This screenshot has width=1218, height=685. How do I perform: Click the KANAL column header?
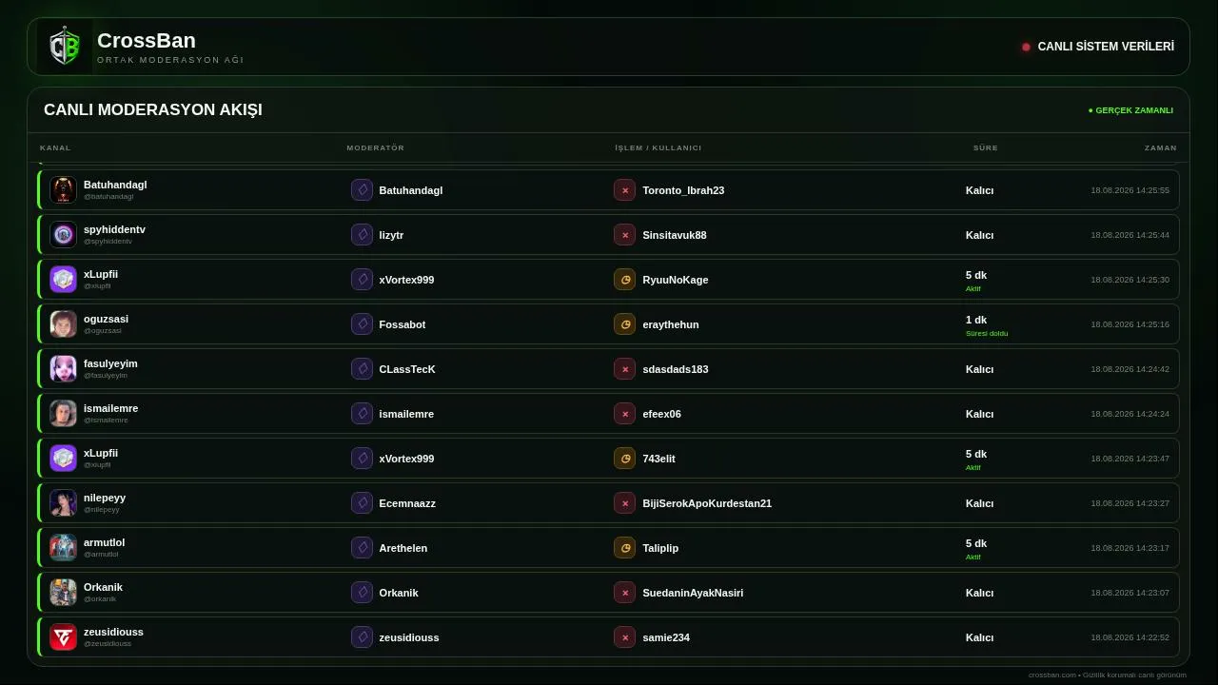click(55, 147)
